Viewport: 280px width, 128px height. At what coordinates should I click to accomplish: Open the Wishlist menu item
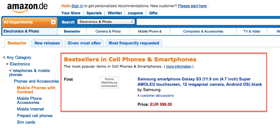[115, 13]
